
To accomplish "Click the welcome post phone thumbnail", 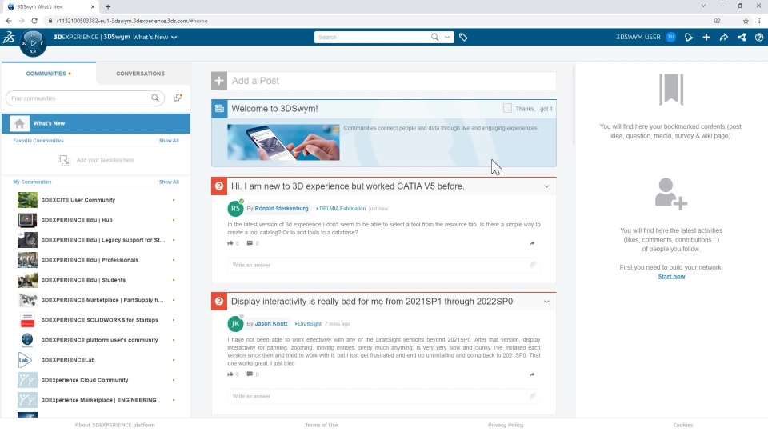I will coord(283,142).
